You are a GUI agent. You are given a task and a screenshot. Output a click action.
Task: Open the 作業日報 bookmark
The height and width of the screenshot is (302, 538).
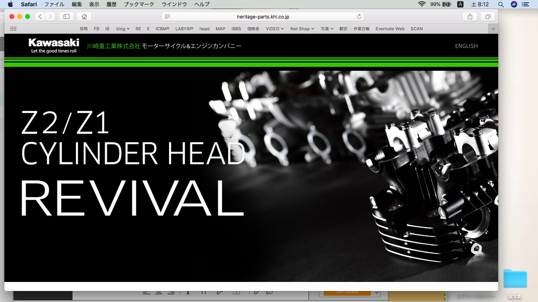coord(361,29)
